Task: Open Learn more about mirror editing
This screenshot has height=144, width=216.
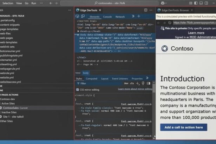Action: [135, 89]
